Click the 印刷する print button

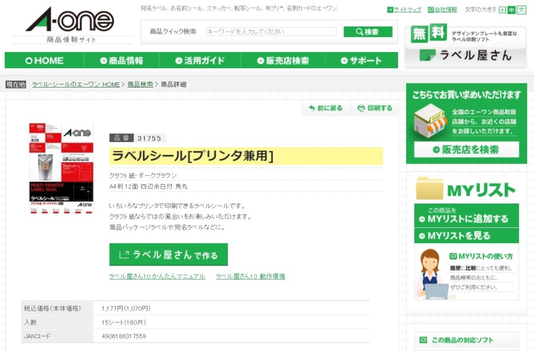coord(375,108)
